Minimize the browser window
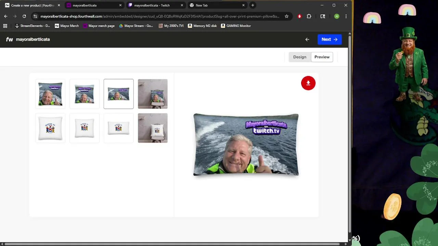 (x=322, y=5)
